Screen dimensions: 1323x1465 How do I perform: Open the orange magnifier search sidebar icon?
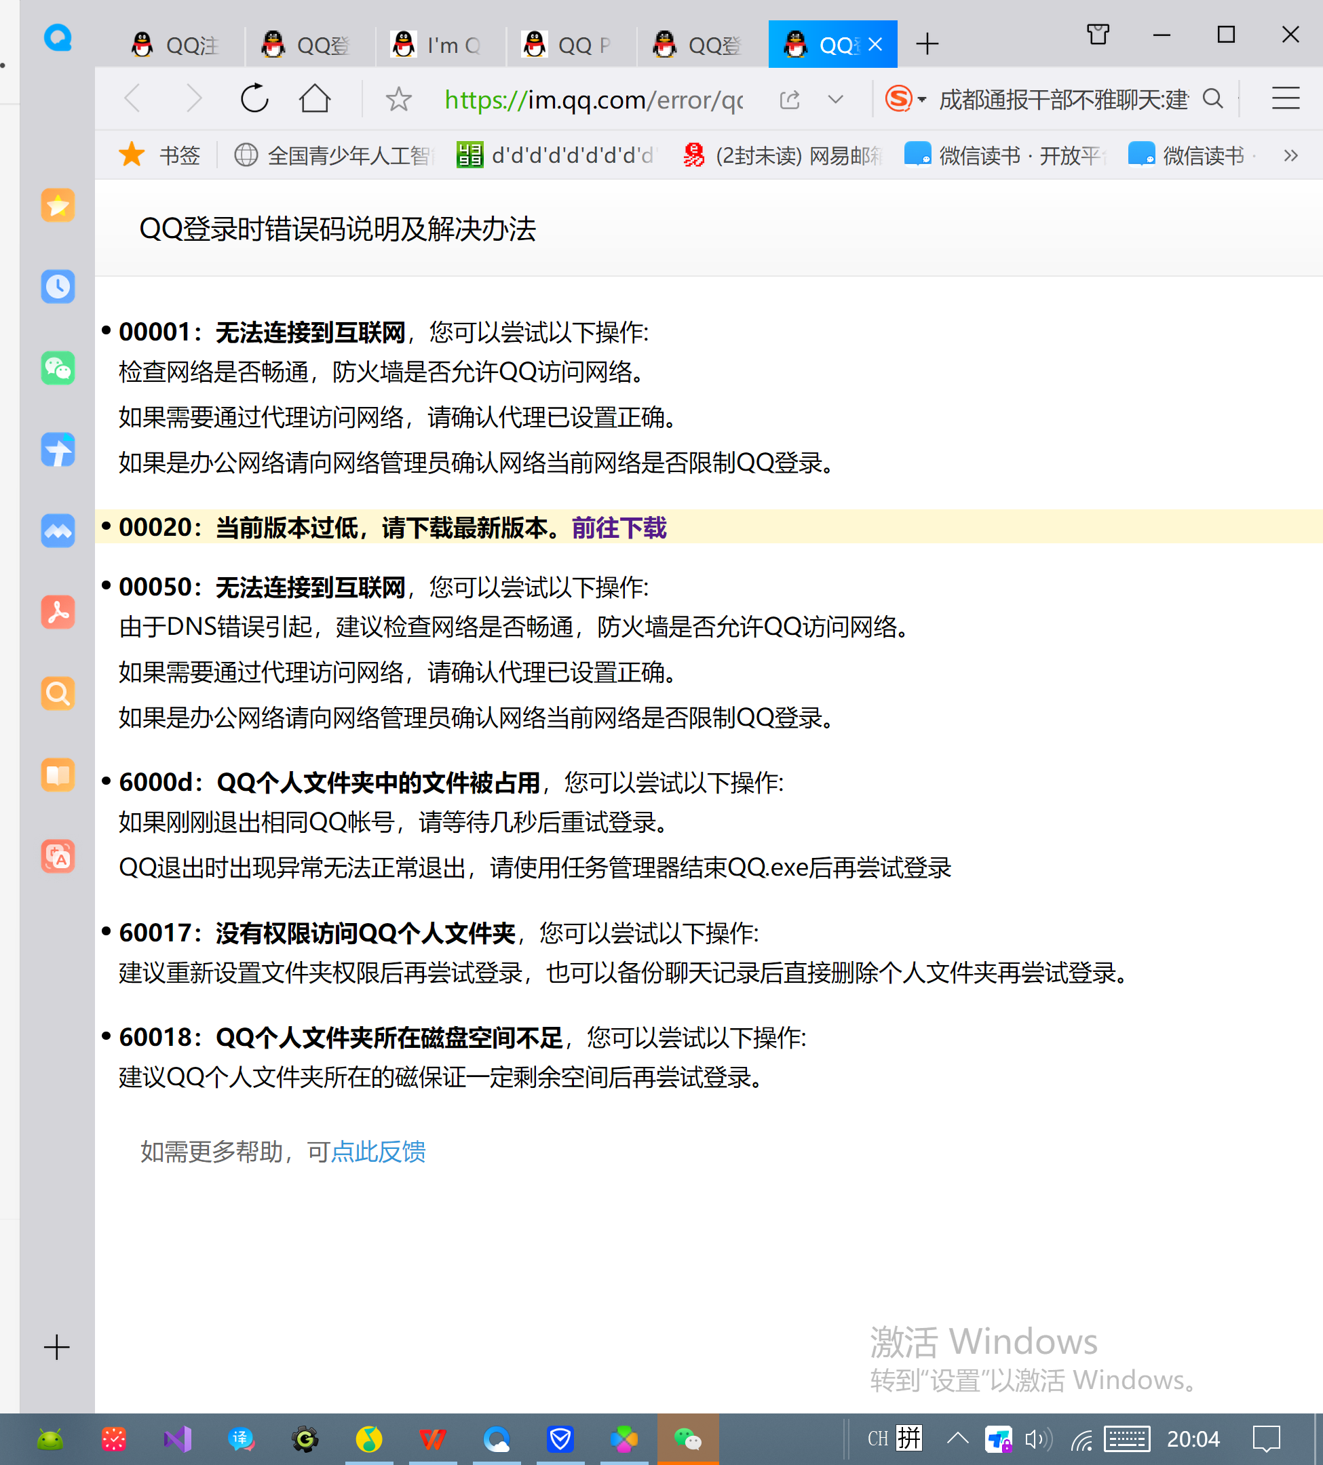[58, 694]
